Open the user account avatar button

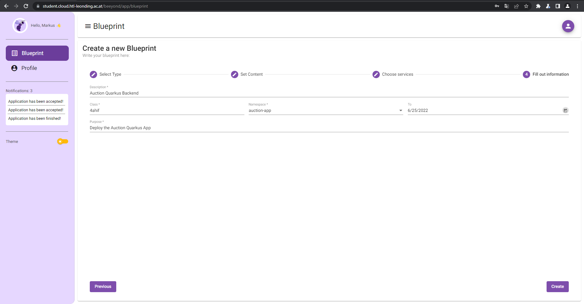click(568, 26)
